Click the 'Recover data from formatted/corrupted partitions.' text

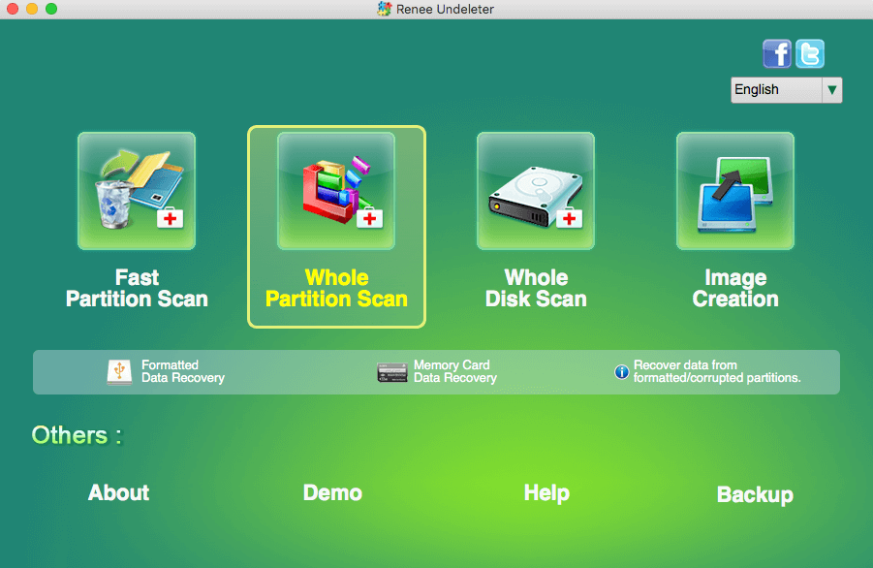tap(717, 371)
